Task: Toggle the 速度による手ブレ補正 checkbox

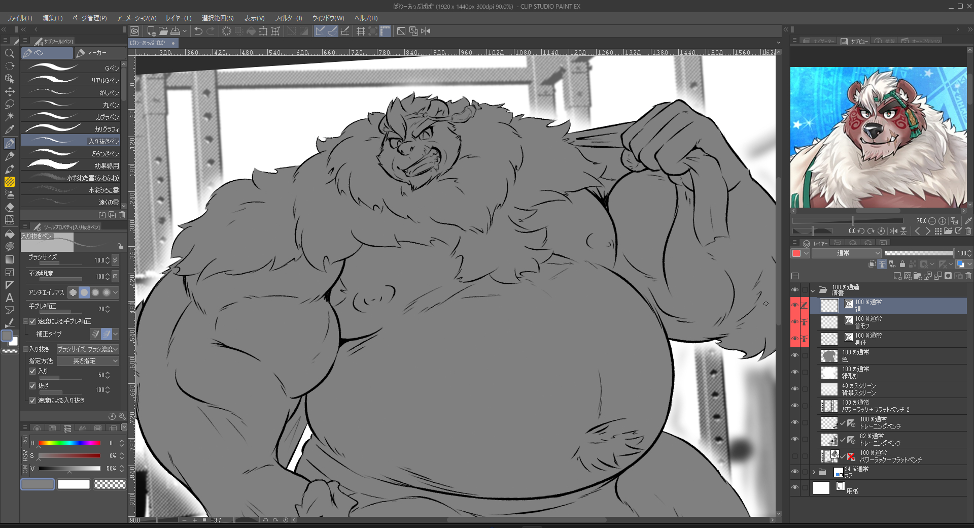Action: 32,321
